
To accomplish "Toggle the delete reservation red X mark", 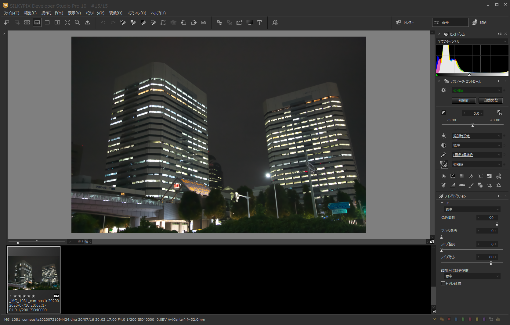I will coord(449,319).
